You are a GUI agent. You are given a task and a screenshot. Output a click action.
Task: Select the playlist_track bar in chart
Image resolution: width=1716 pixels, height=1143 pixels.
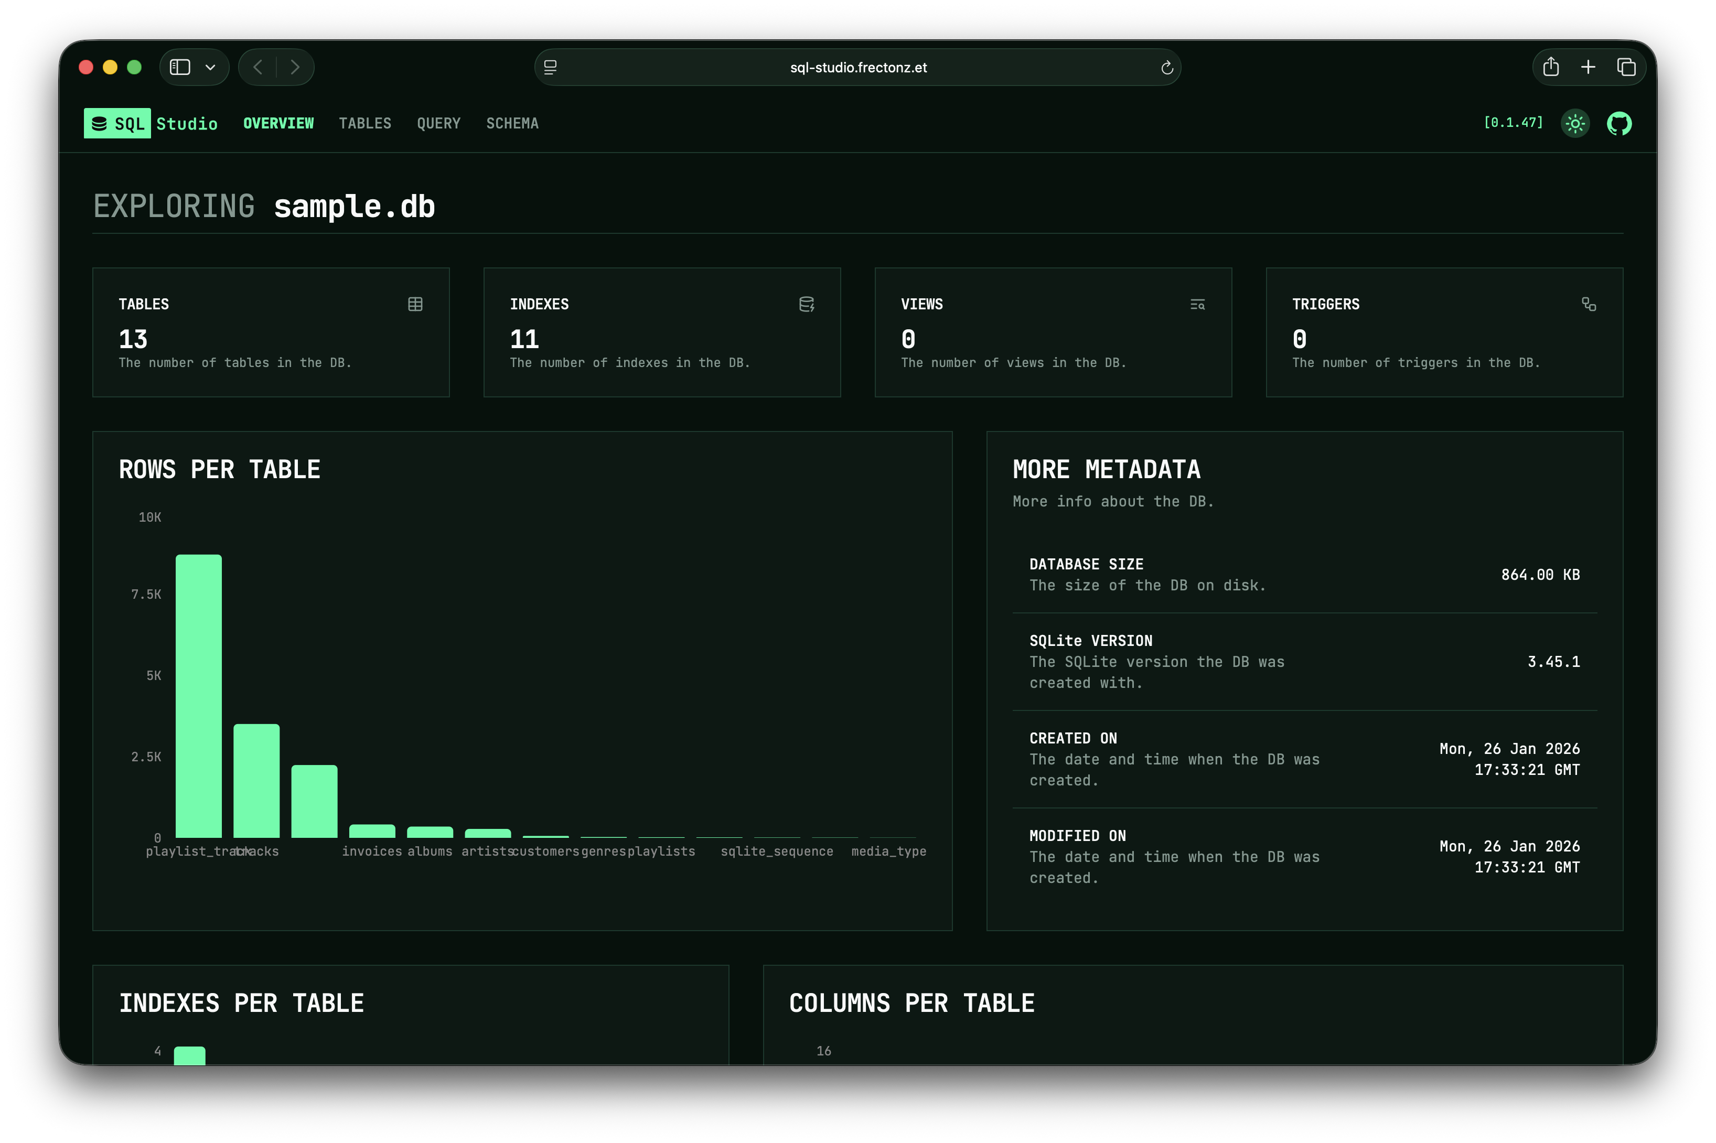click(x=198, y=695)
